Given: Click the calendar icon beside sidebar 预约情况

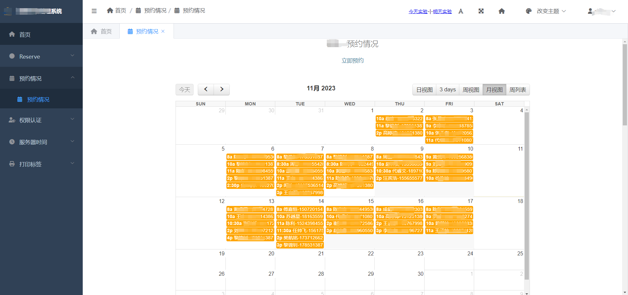Looking at the screenshot, I should click(12, 78).
